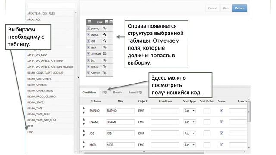Click the number type icon next to MGR

[x=104, y=47]
